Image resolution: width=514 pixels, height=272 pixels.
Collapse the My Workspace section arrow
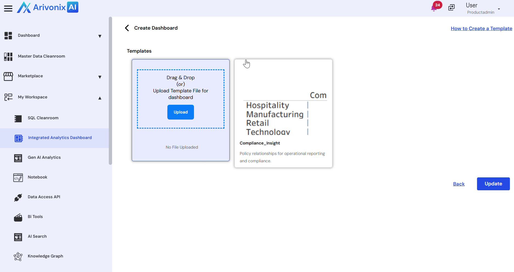pyautogui.click(x=100, y=98)
